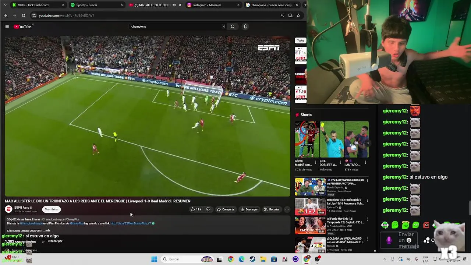This screenshot has width=471, height=265.
Task: Select the red angry emote in chat
Action: tap(426, 225)
